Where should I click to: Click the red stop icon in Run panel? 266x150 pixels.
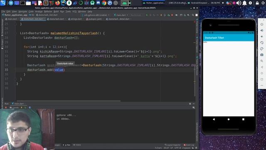6,107
